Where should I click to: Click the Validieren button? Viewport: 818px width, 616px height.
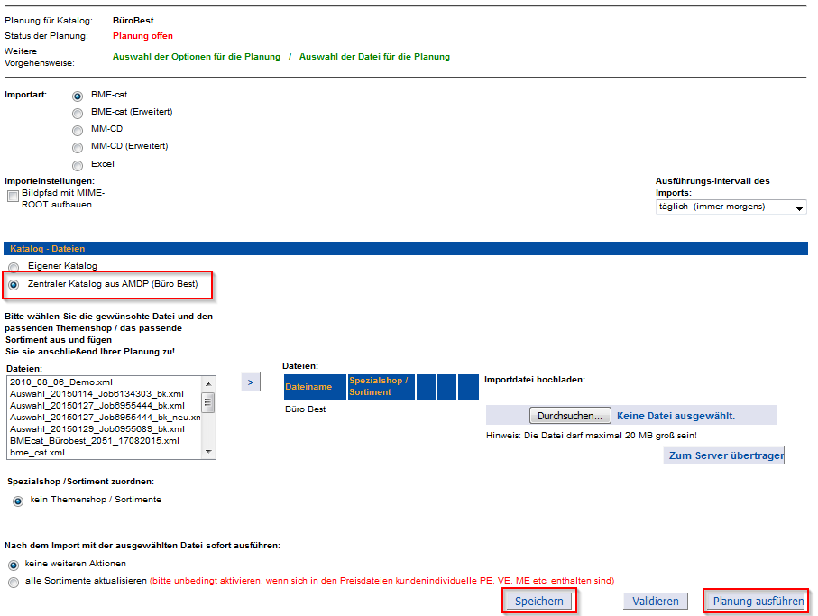point(656,602)
